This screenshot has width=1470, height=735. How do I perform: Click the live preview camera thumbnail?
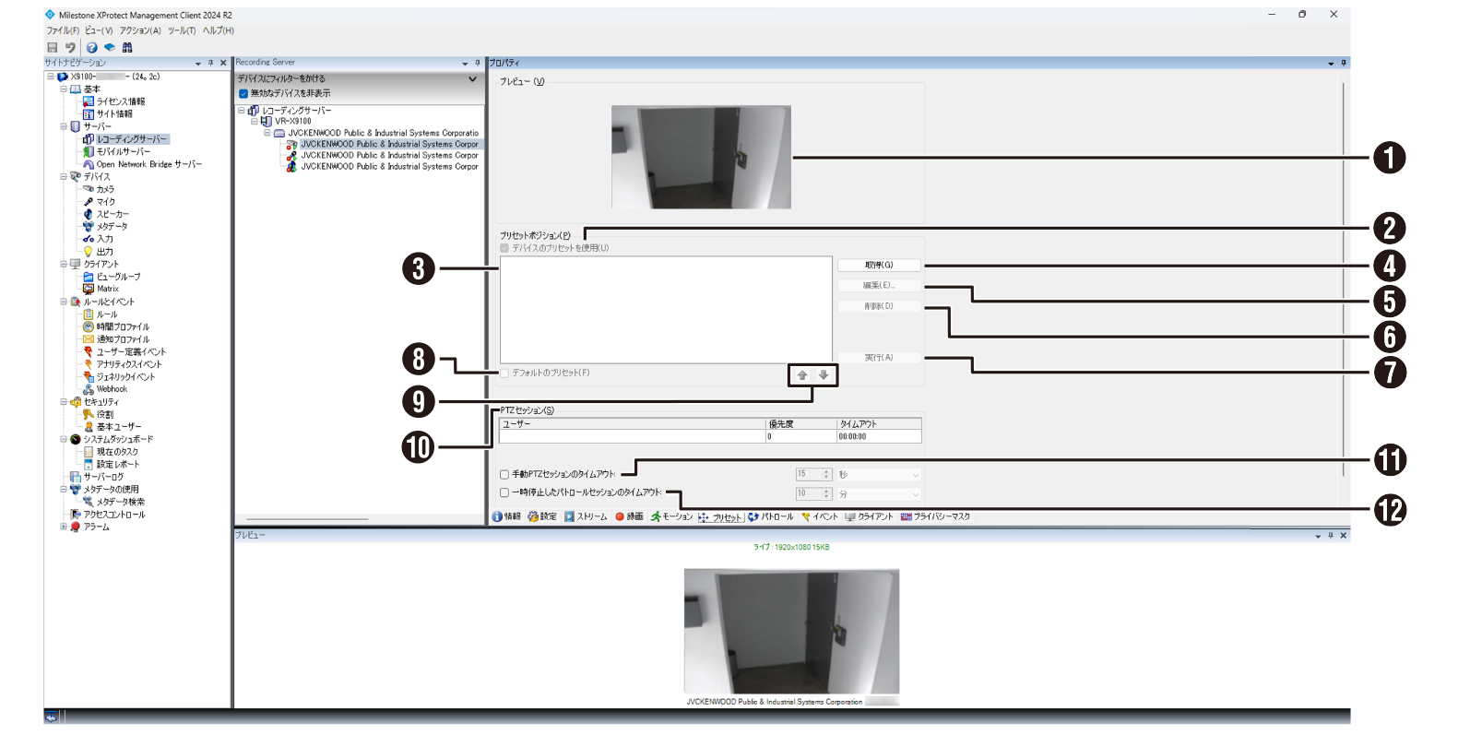[791, 631]
